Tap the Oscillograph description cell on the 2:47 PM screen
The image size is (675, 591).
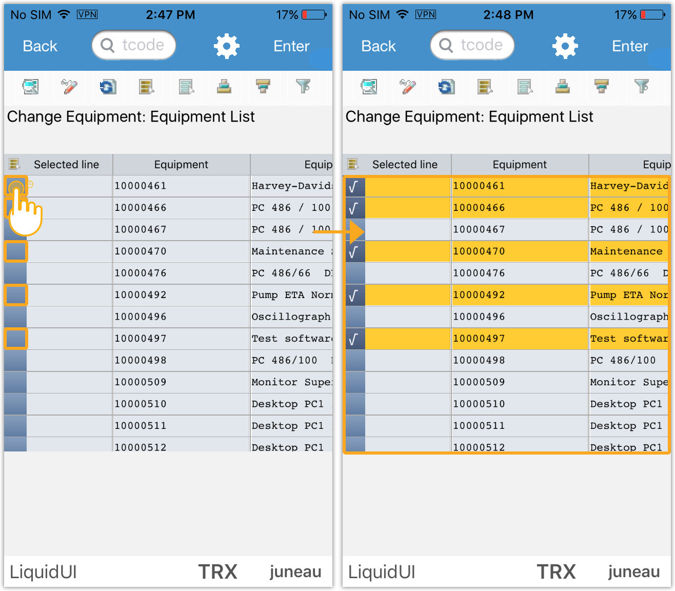click(290, 317)
